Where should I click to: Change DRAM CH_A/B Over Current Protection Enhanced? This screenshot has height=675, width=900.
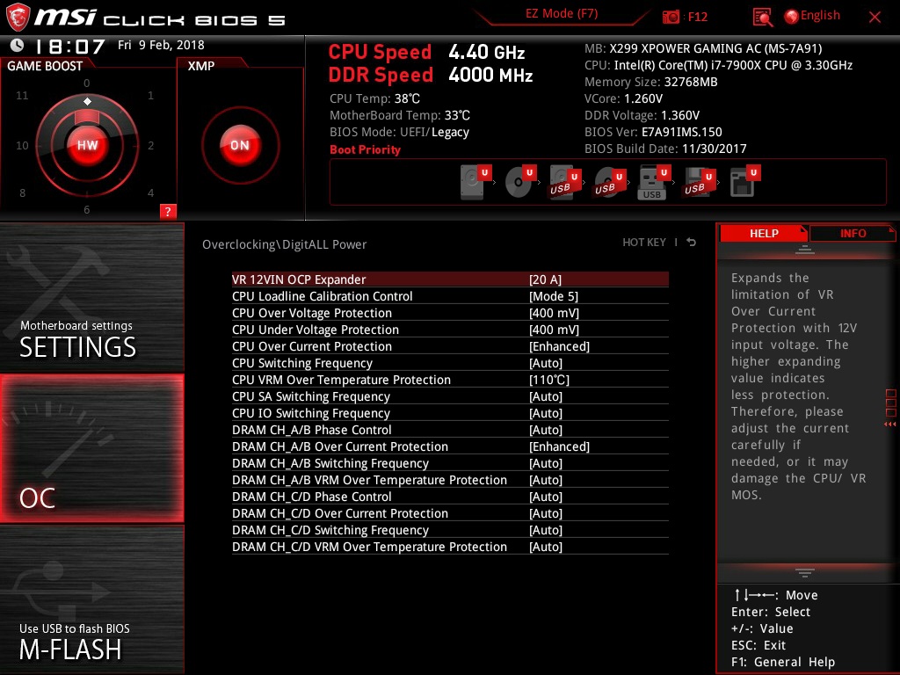click(559, 446)
